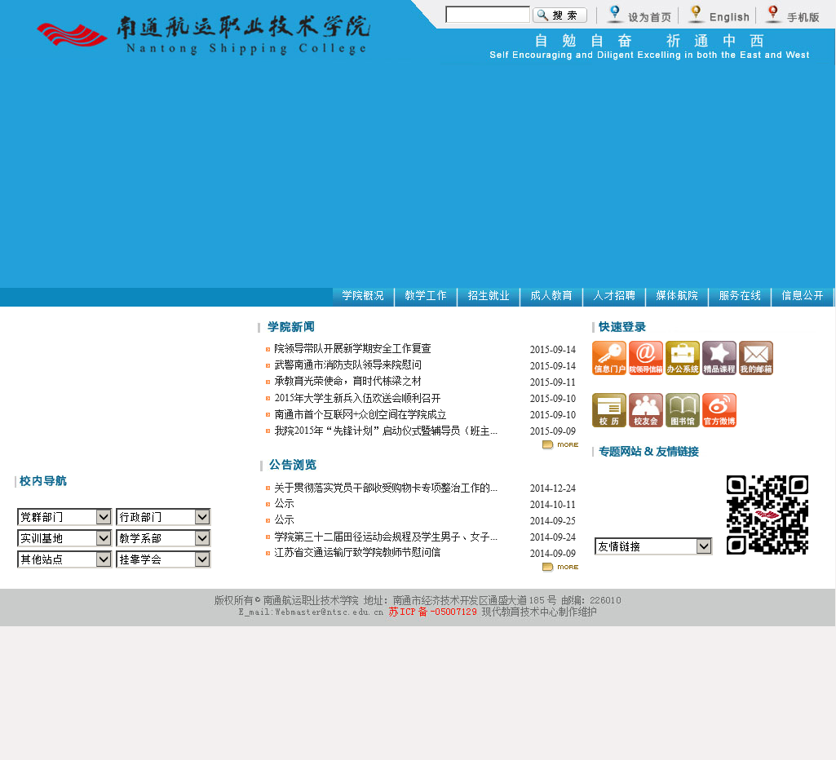
Task: Click the date 2014-12-24
Action: (553, 488)
